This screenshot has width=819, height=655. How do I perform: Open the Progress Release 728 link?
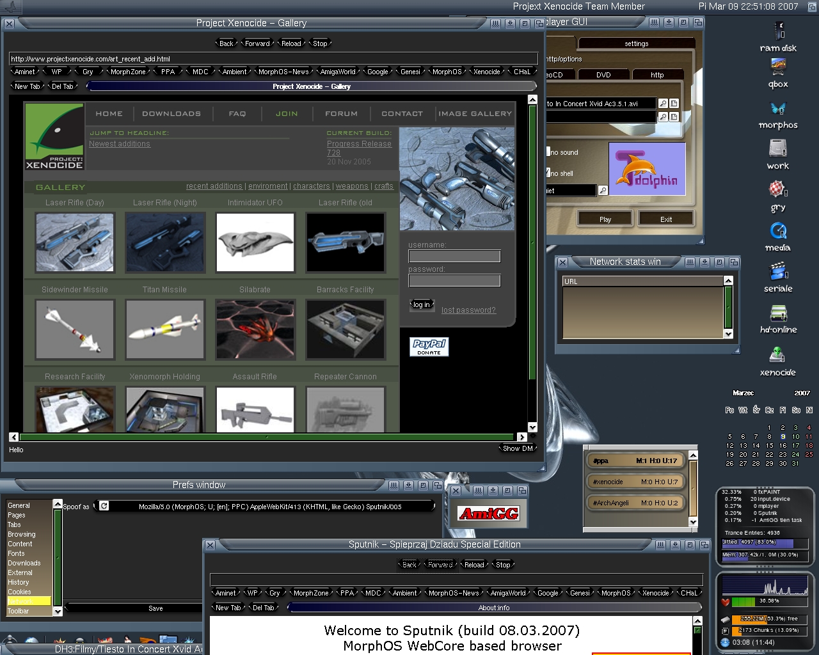coord(359,148)
